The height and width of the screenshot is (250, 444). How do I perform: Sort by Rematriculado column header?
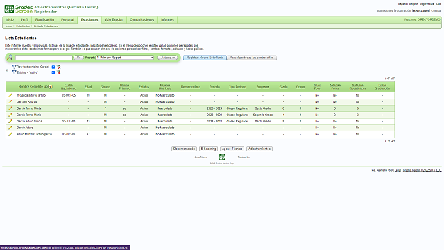(x=191, y=87)
